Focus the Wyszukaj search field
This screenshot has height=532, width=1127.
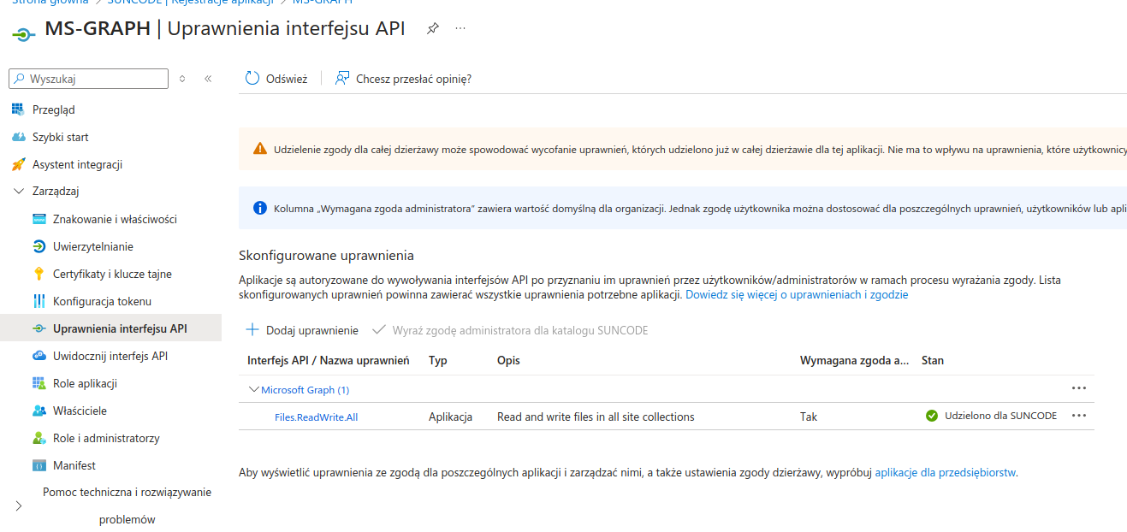click(88, 79)
